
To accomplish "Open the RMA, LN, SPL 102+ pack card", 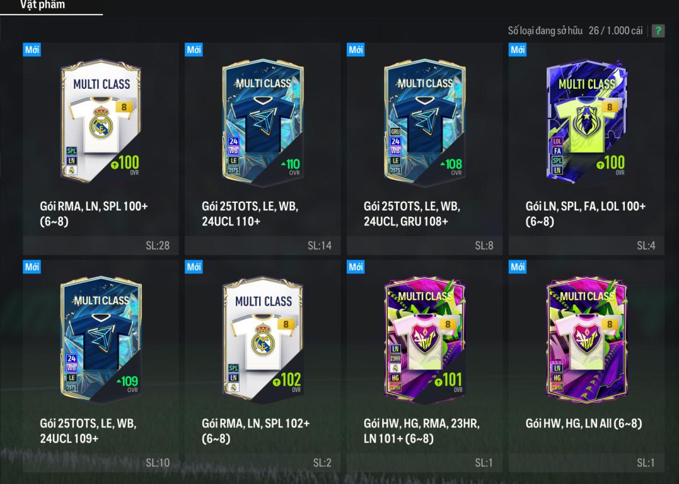I will 262,366.
